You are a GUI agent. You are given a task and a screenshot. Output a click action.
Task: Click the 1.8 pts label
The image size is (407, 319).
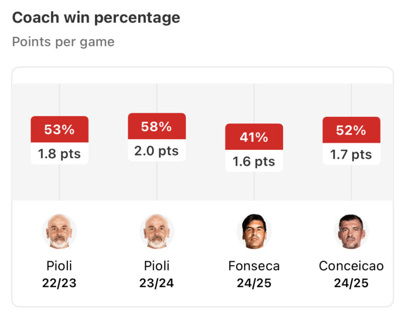(59, 154)
